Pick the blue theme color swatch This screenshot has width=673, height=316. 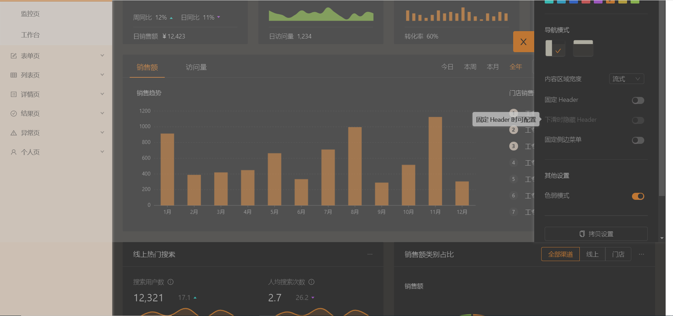coord(573,2)
